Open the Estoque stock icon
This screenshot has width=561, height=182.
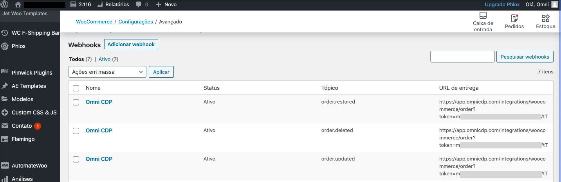pyautogui.click(x=546, y=18)
